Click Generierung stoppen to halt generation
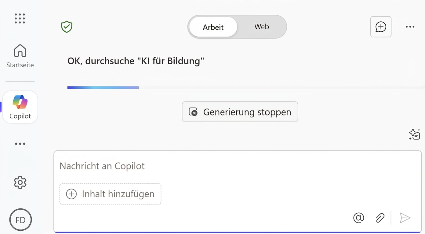Screen dimensions: 425x234 (x=240, y=112)
